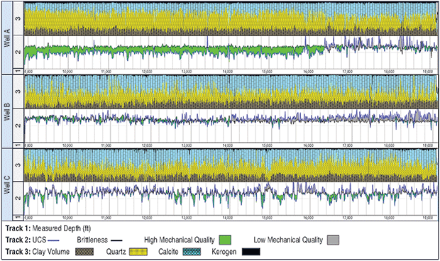Click Well C's mineralogy track 3 plot

pyautogui.click(x=231, y=165)
